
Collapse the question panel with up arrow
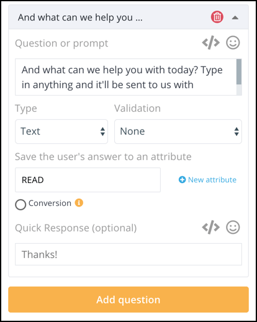[235, 18]
